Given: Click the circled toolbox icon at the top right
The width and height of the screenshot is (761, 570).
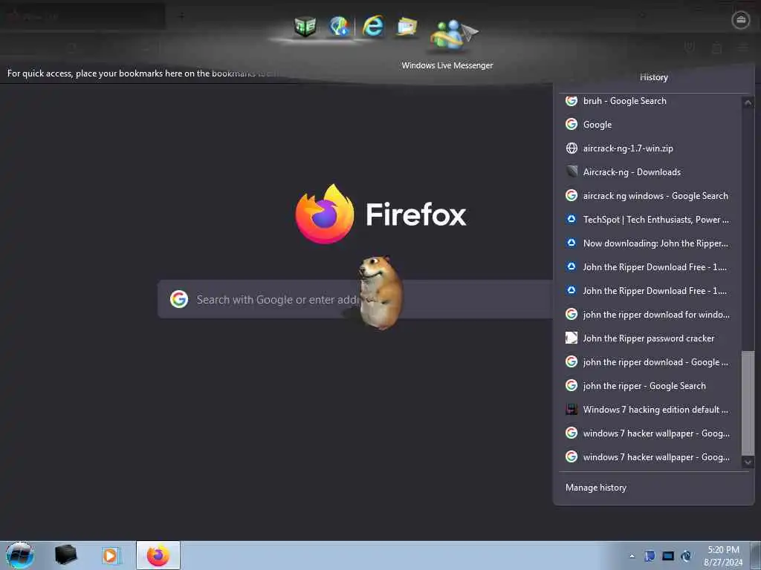Looking at the screenshot, I should (x=741, y=20).
